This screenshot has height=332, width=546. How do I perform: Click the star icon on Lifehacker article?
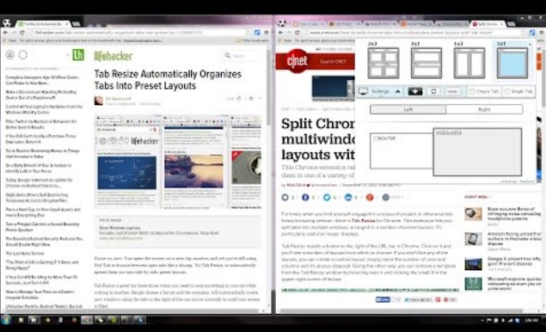(251, 99)
